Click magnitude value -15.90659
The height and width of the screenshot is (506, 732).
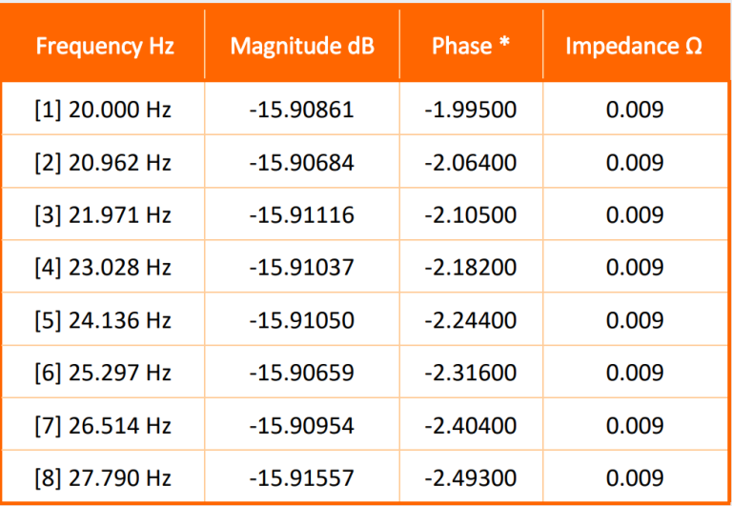pyautogui.click(x=301, y=373)
